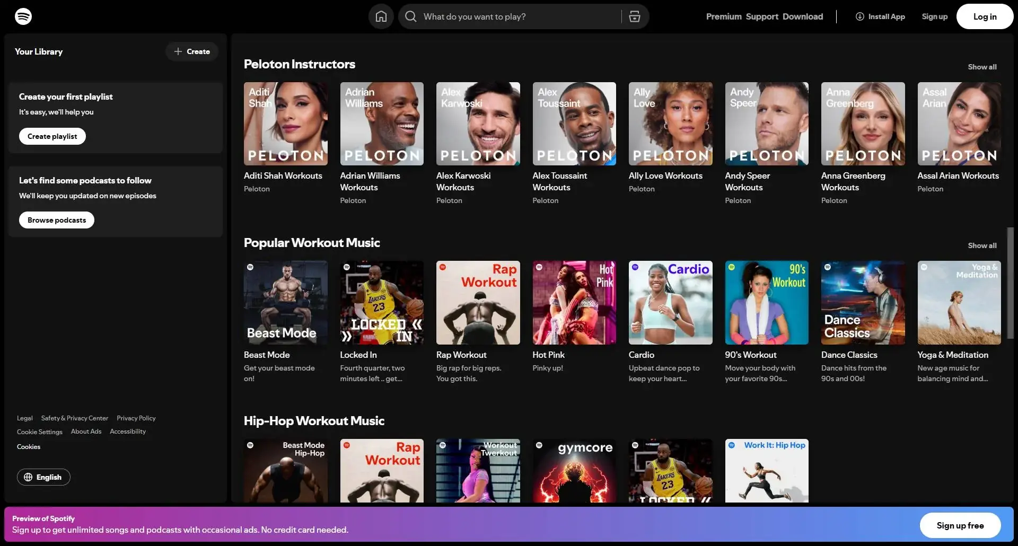This screenshot has height=546, width=1018.
Task: Show all Popular Workout Music
Action: point(982,245)
